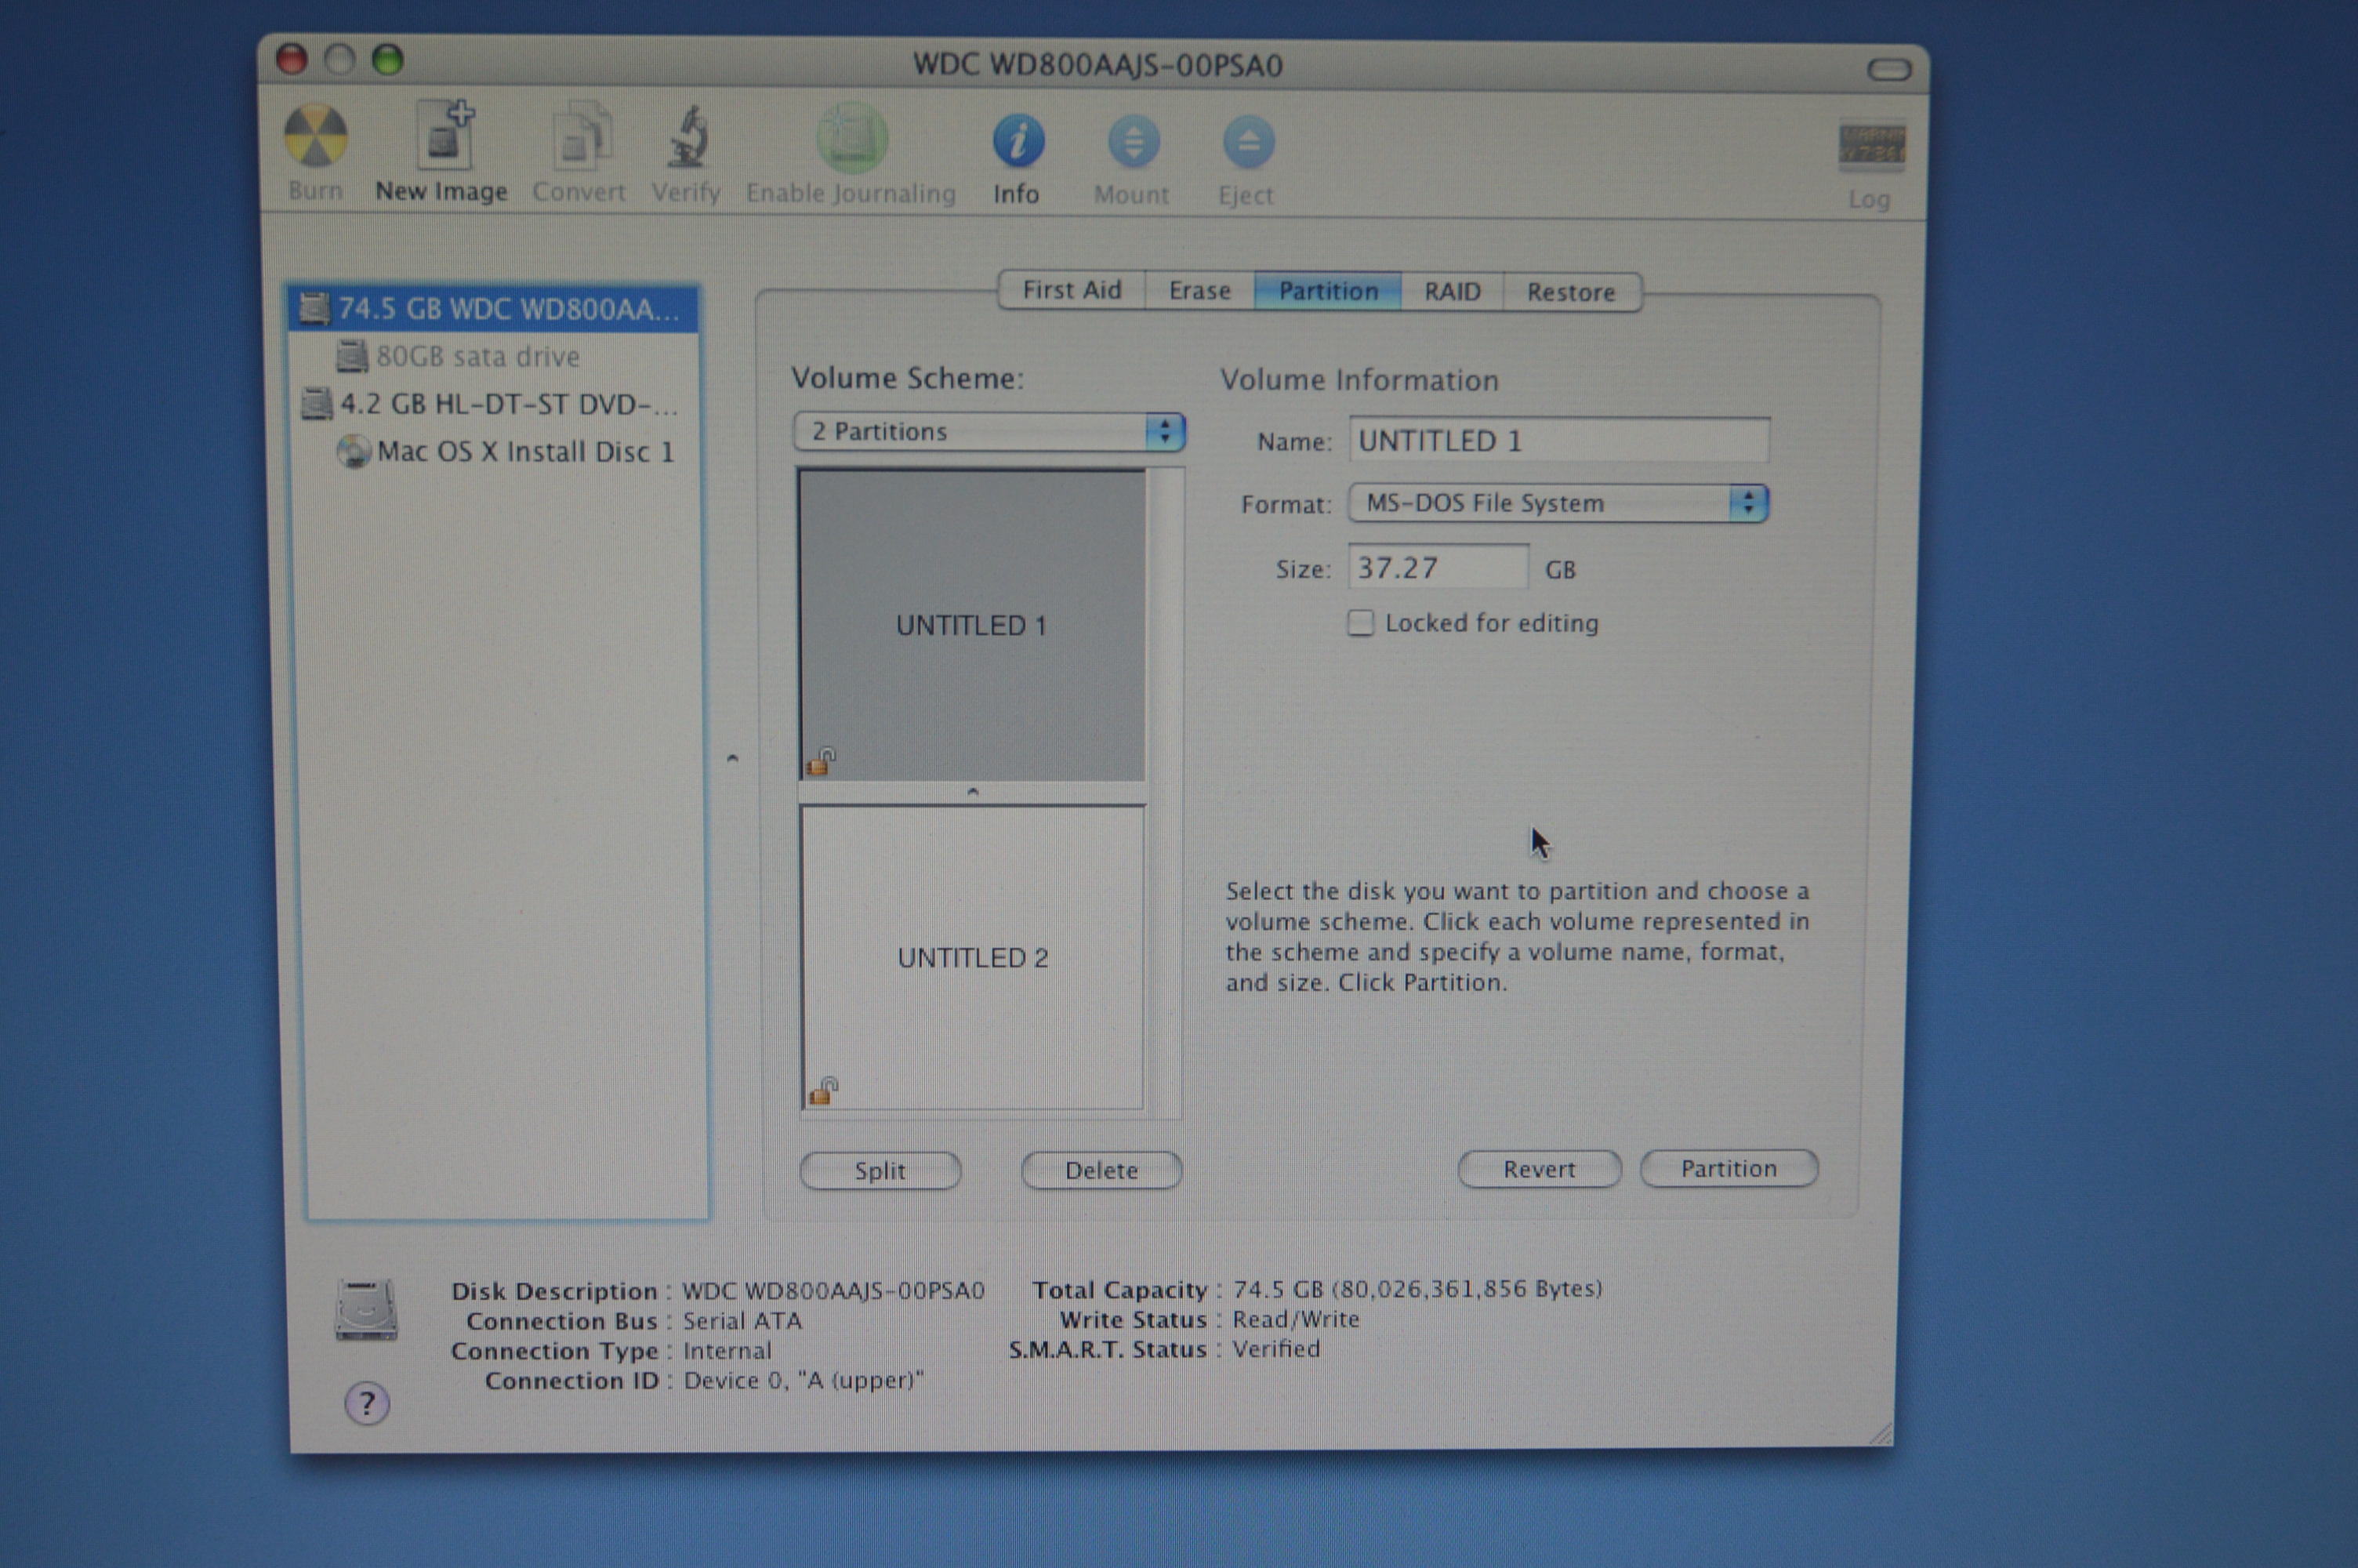Click the Split button
Viewport: 2358px width, 1568px height.
click(x=880, y=1171)
